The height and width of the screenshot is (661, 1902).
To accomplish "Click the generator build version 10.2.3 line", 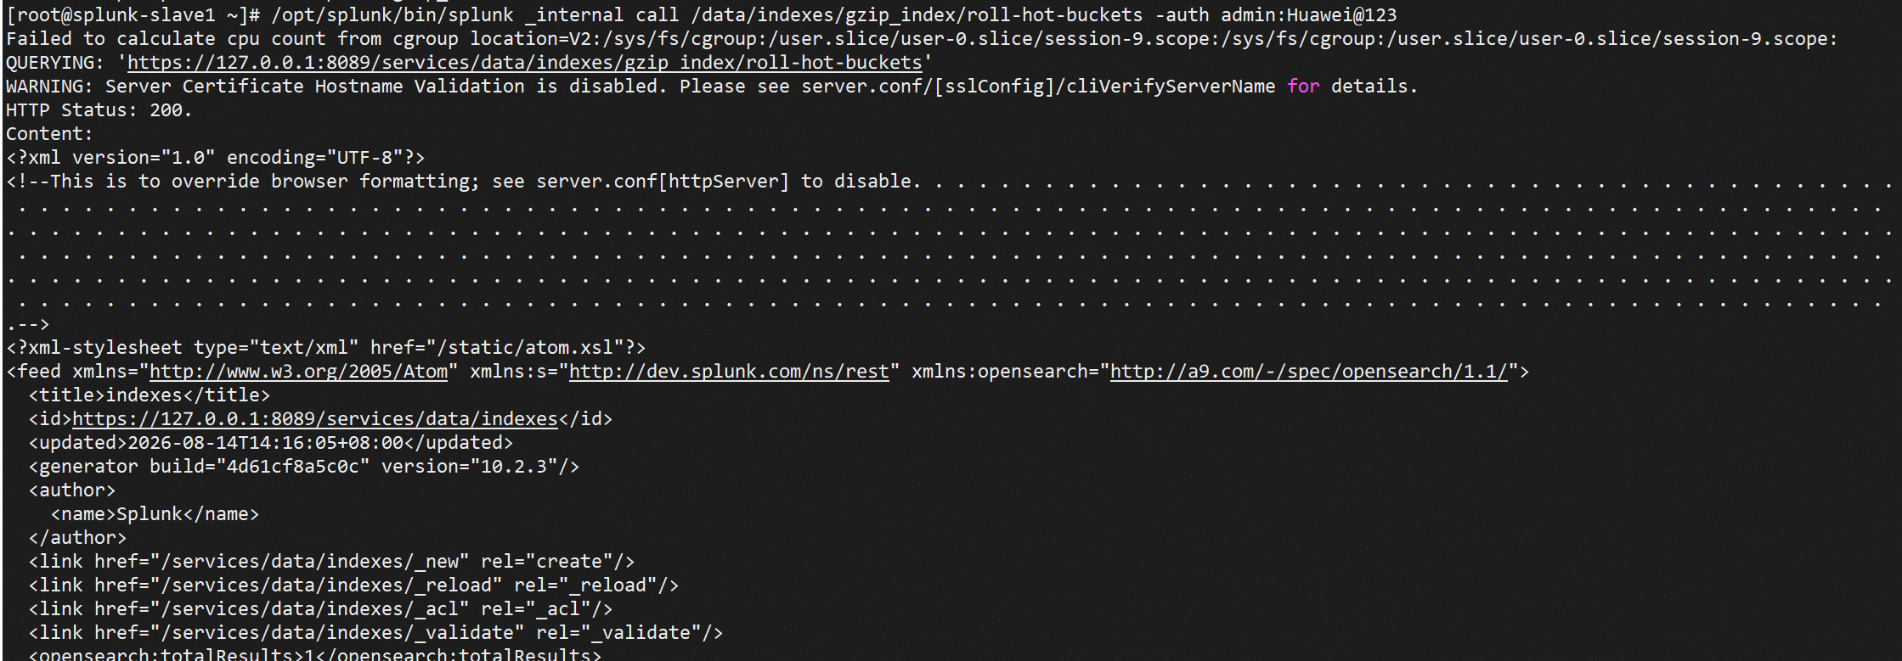I will coord(304,467).
